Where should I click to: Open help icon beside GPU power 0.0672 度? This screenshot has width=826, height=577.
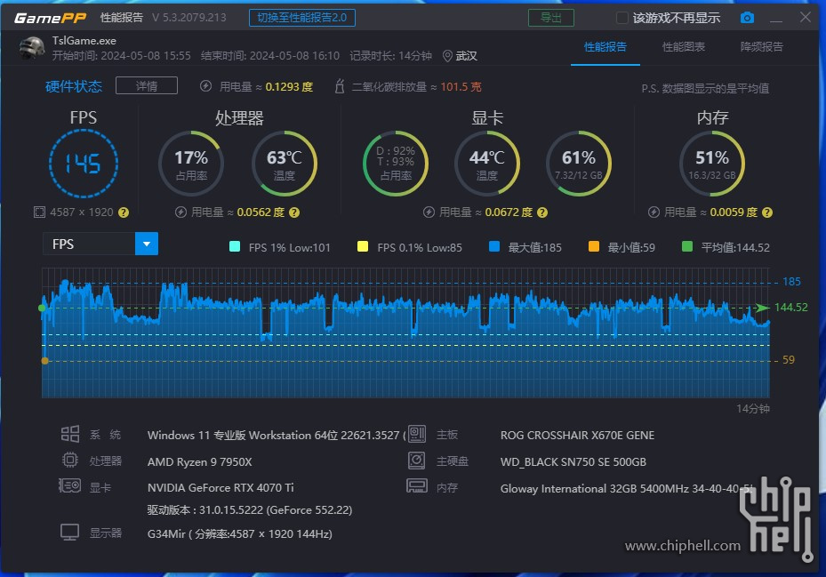click(542, 212)
